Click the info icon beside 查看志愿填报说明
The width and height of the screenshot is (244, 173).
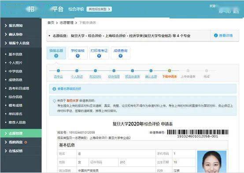pyautogui.click(x=54, y=89)
